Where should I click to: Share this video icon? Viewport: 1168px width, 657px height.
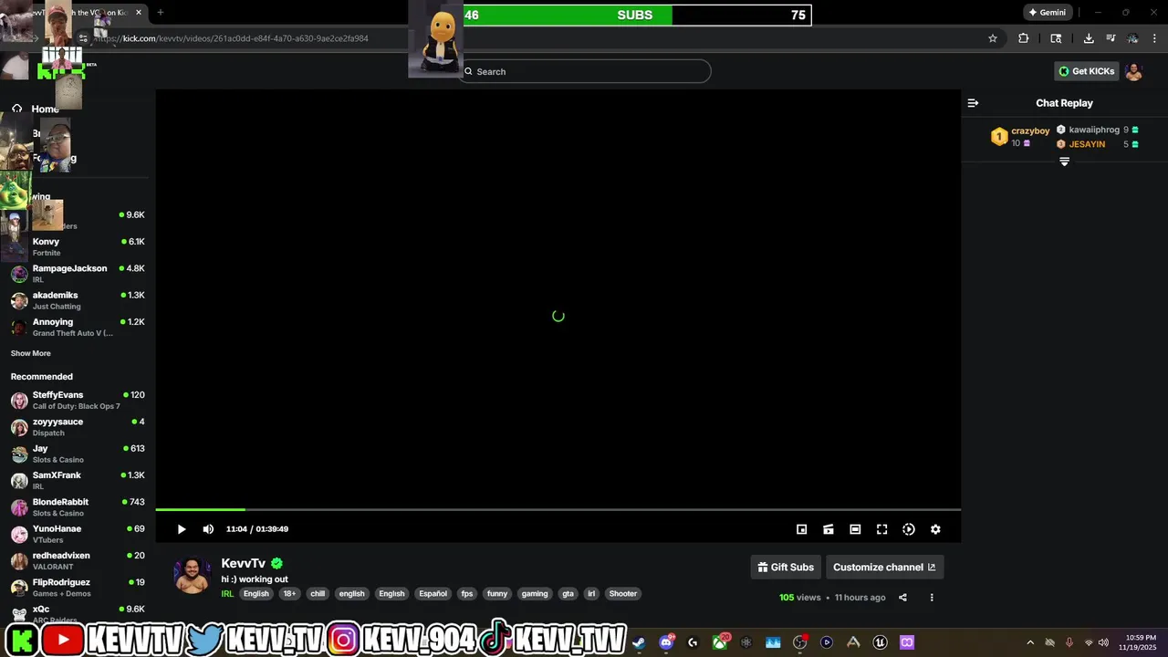coord(902,598)
